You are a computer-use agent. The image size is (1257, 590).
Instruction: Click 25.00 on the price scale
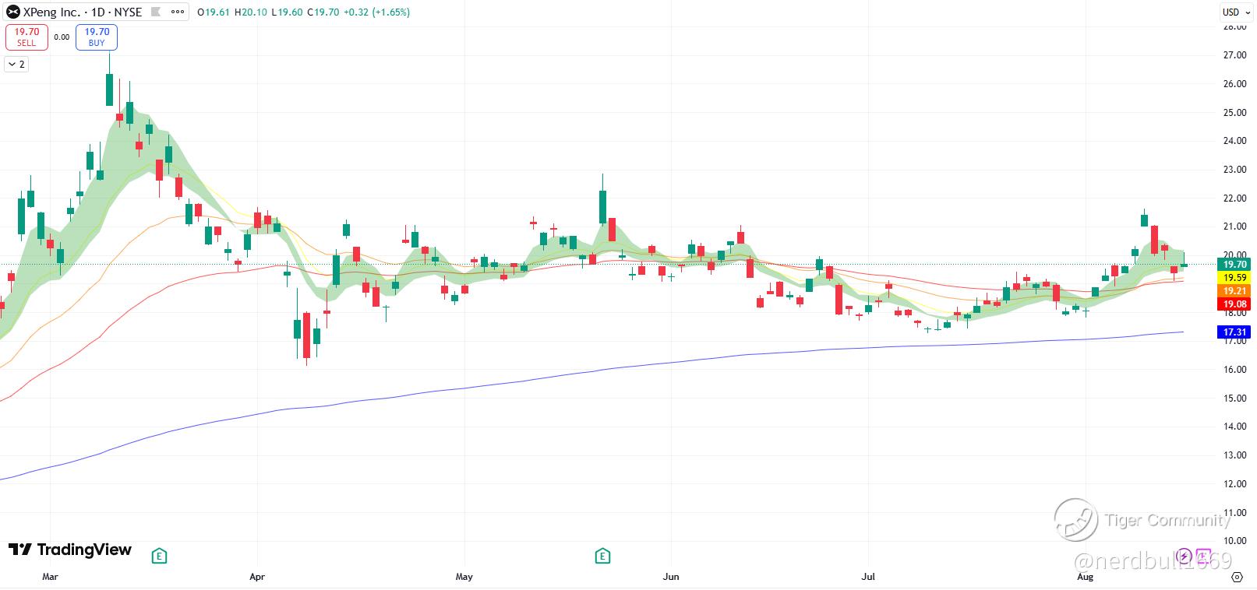click(1234, 113)
